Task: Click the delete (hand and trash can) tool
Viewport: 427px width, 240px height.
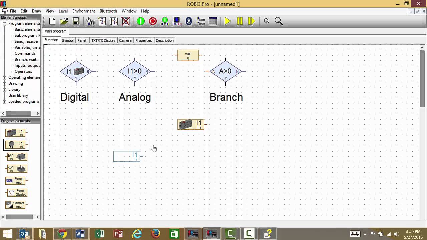Action: click(90, 21)
